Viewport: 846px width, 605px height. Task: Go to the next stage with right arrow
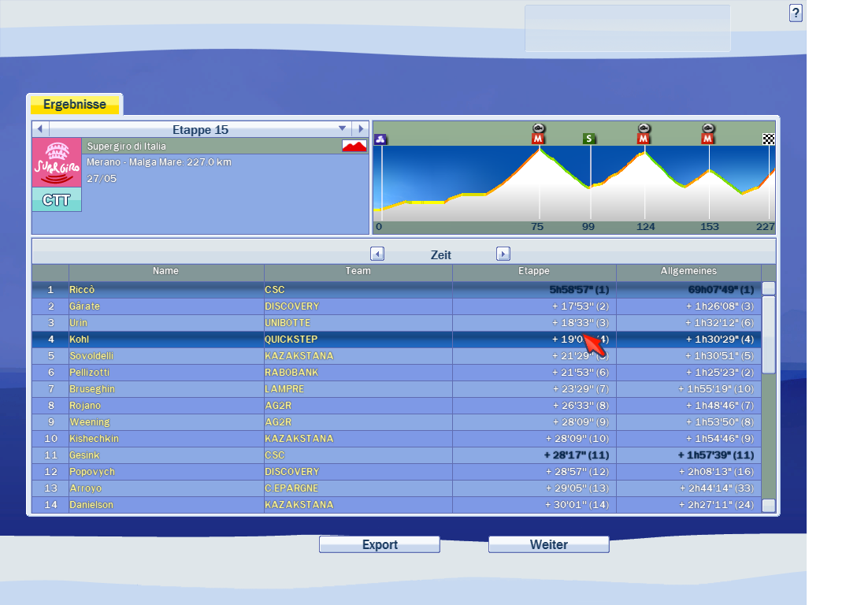[360, 128]
